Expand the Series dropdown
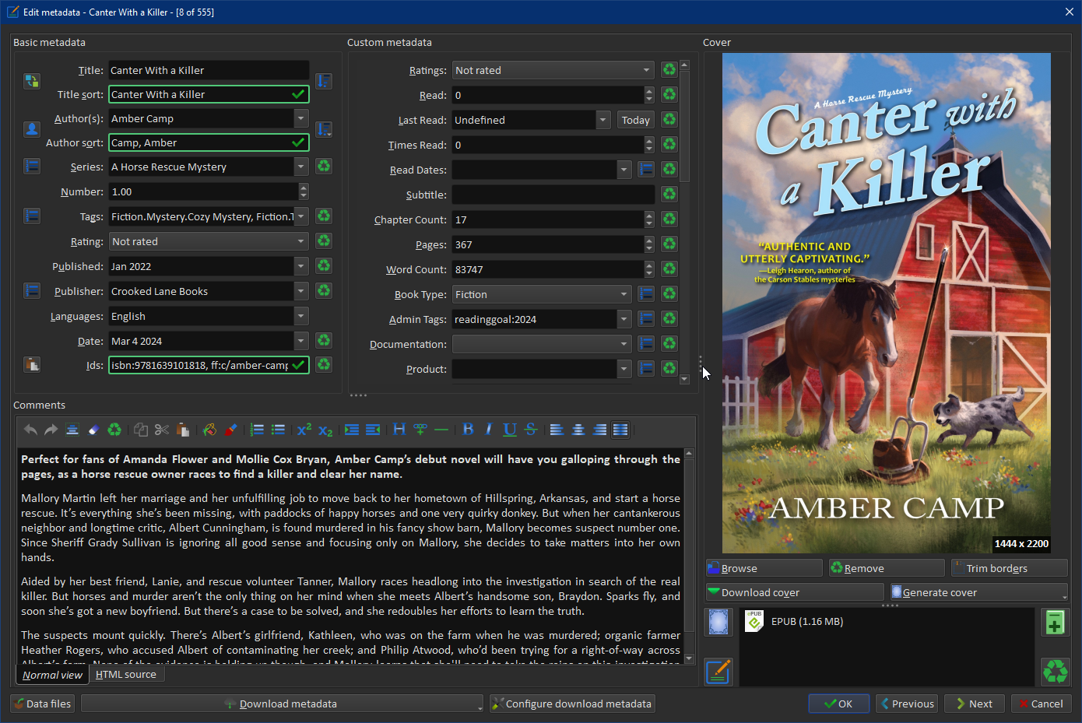 (x=301, y=167)
